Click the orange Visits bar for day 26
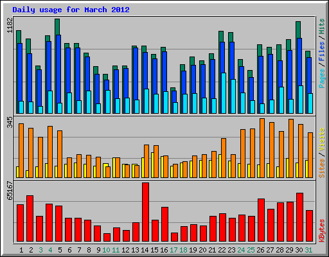The height and width of the screenshot is (257, 329). click(x=262, y=148)
